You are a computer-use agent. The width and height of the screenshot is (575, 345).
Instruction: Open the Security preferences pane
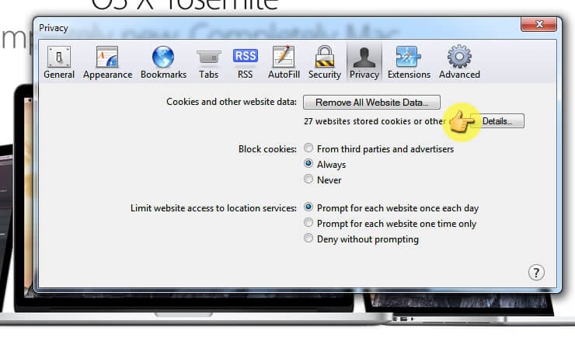click(325, 62)
